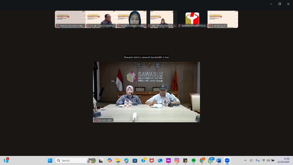Open Outlook from the taskbar

click(x=160, y=160)
